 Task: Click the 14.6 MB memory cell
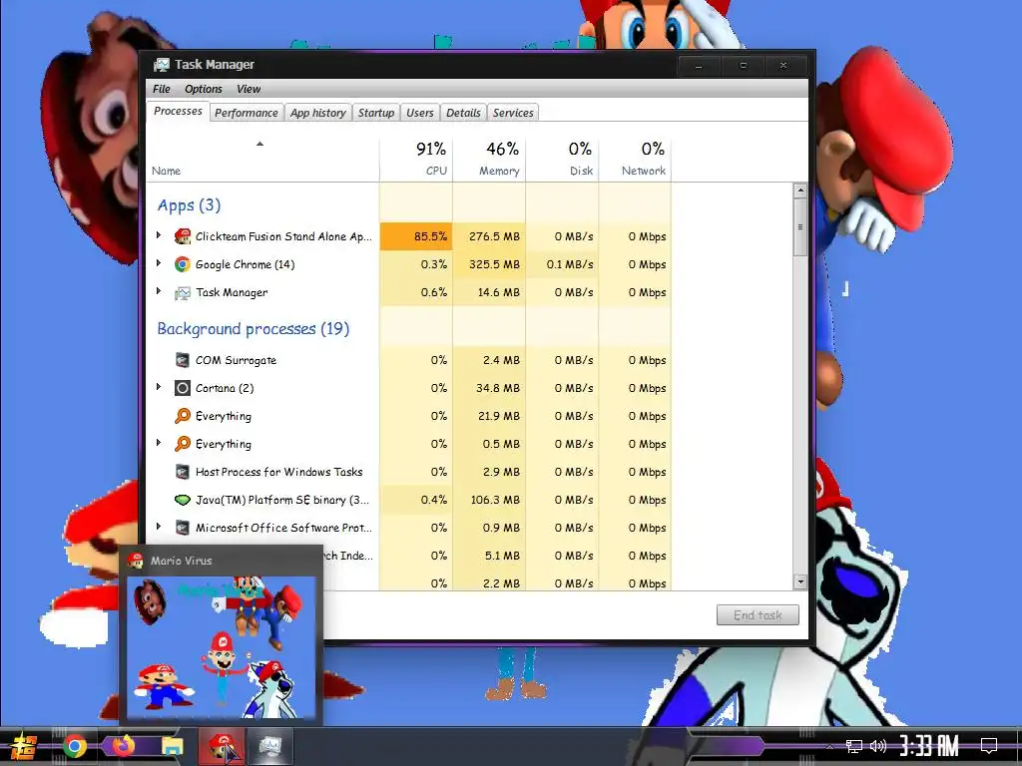pos(489,292)
